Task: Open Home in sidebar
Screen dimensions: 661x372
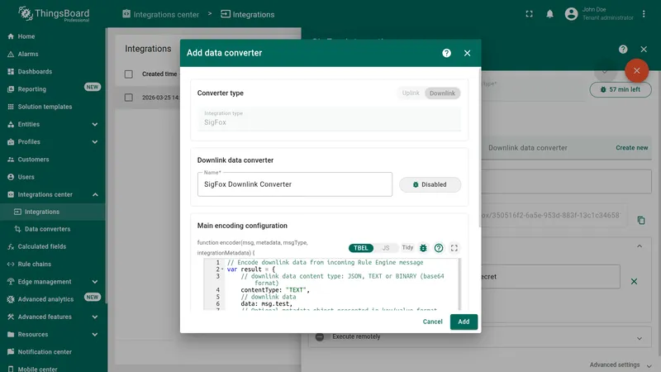Action: coord(53,36)
